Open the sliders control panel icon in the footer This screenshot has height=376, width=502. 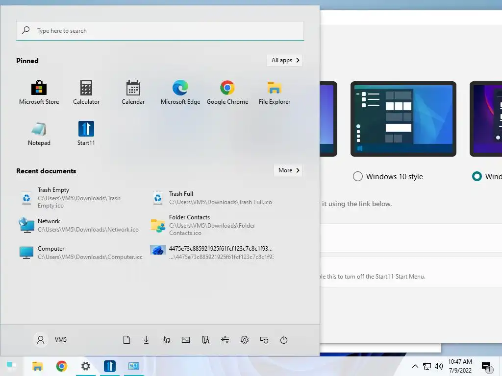[225, 340]
